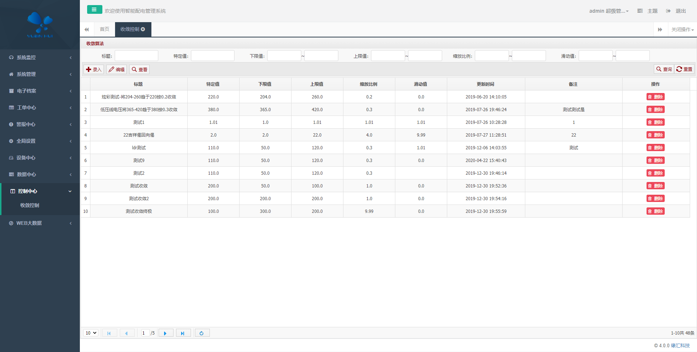Open the 缘汇科技 footer link
The image size is (697, 352).
[680, 345]
